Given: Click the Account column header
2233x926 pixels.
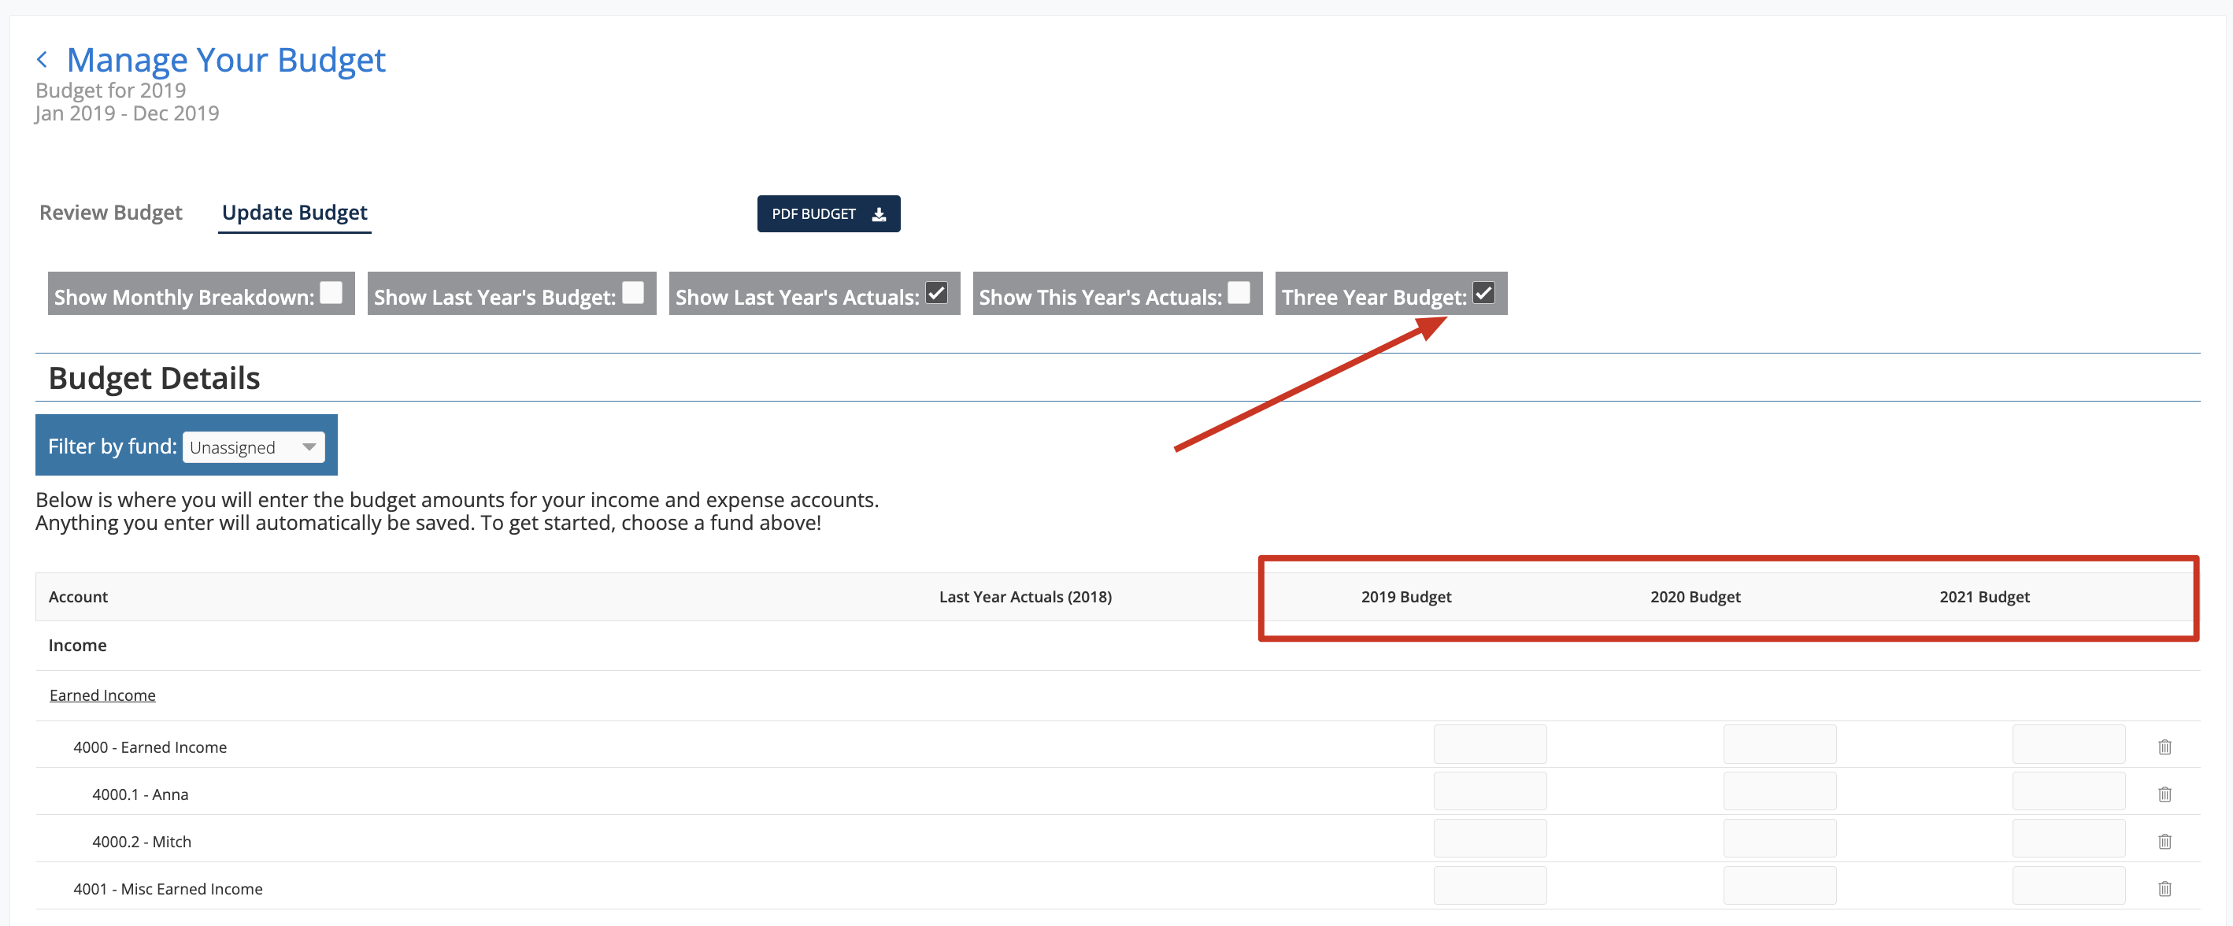Looking at the screenshot, I should tap(78, 597).
